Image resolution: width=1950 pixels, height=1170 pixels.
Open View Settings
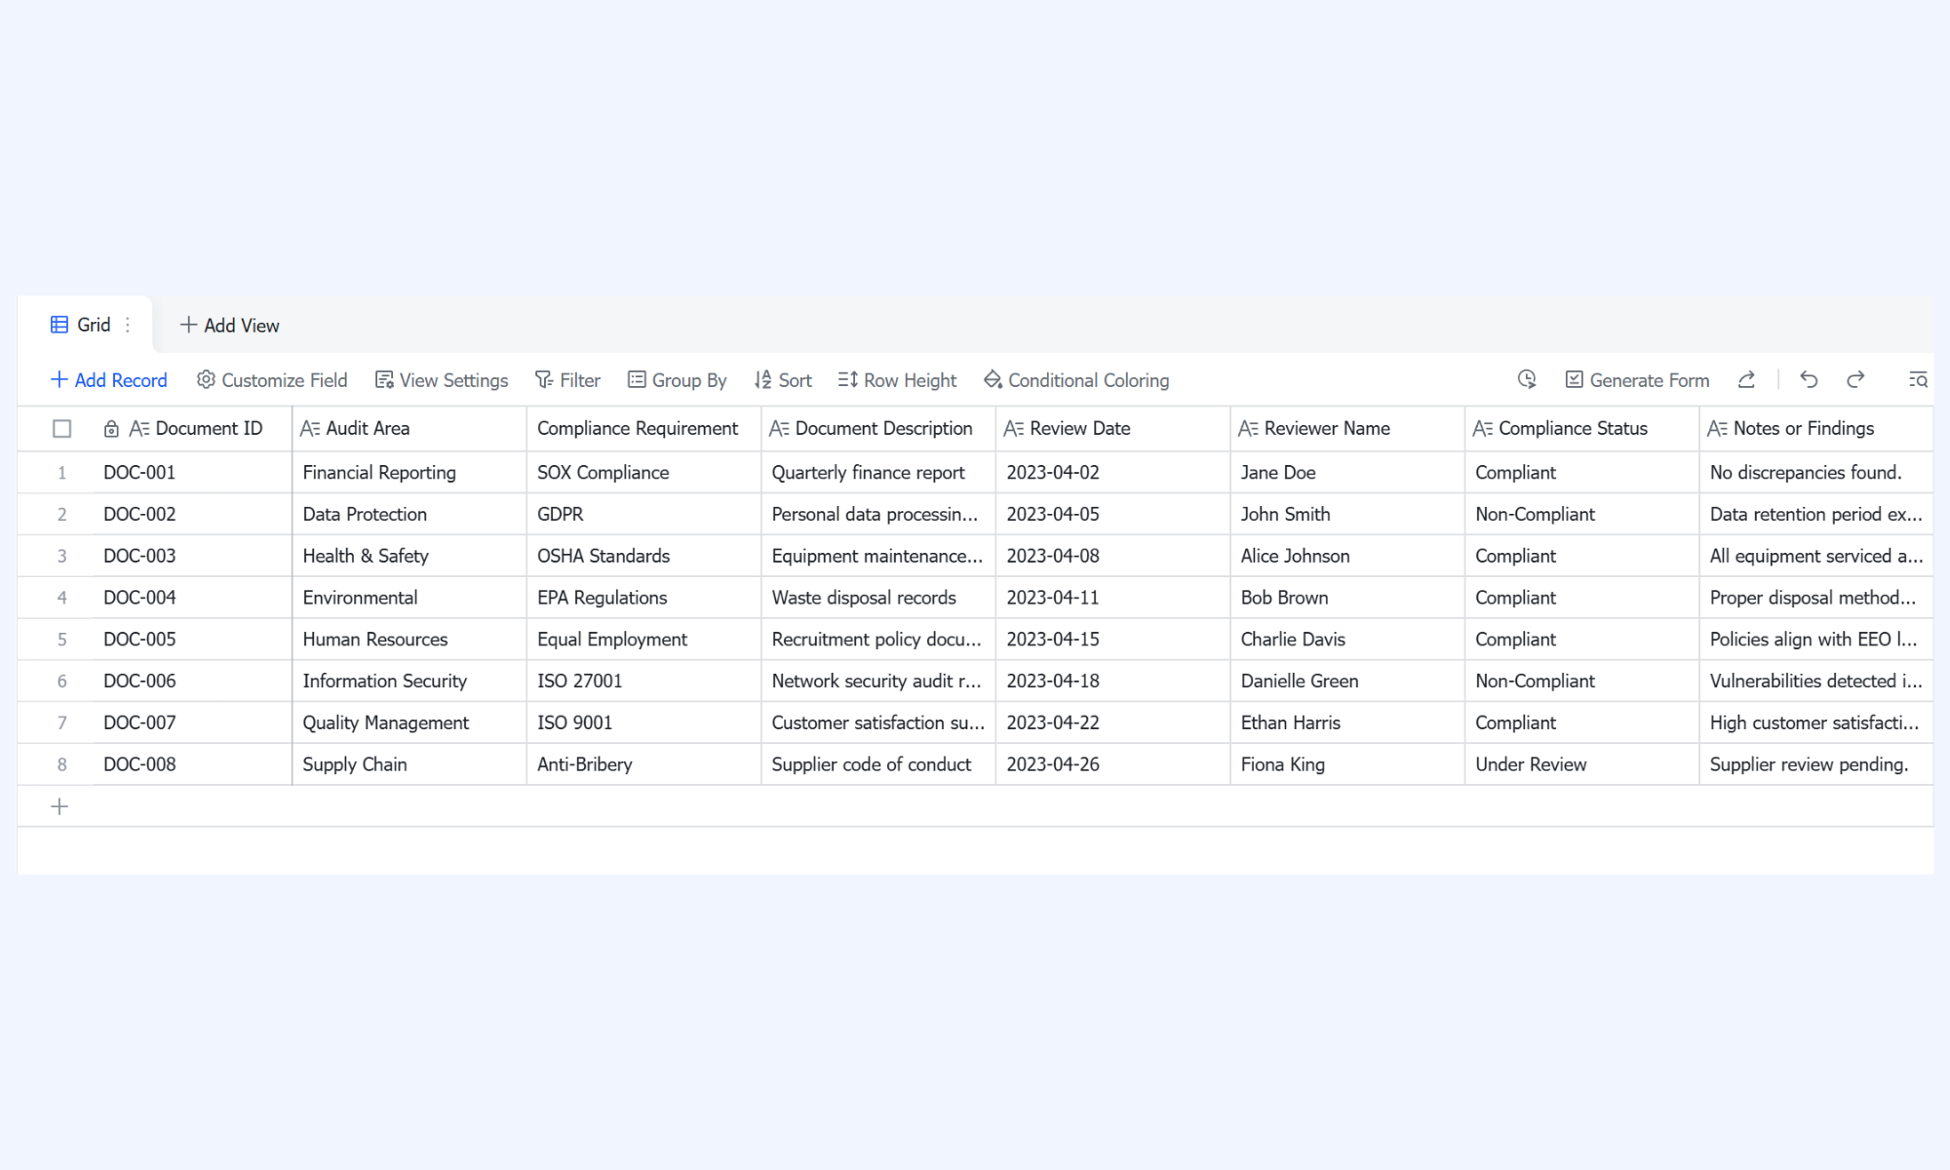[442, 380]
